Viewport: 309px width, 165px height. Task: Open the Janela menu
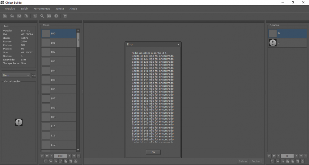click(x=60, y=9)
